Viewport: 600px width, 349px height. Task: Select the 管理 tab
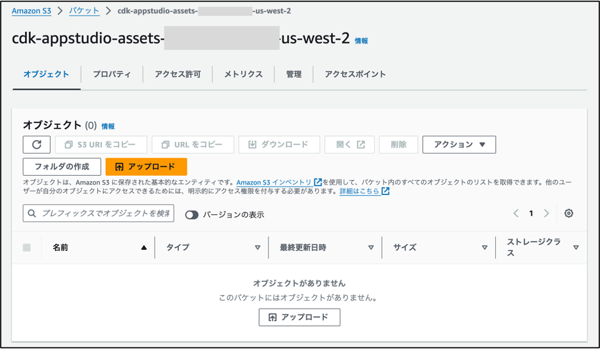click(x=294, y=74)
